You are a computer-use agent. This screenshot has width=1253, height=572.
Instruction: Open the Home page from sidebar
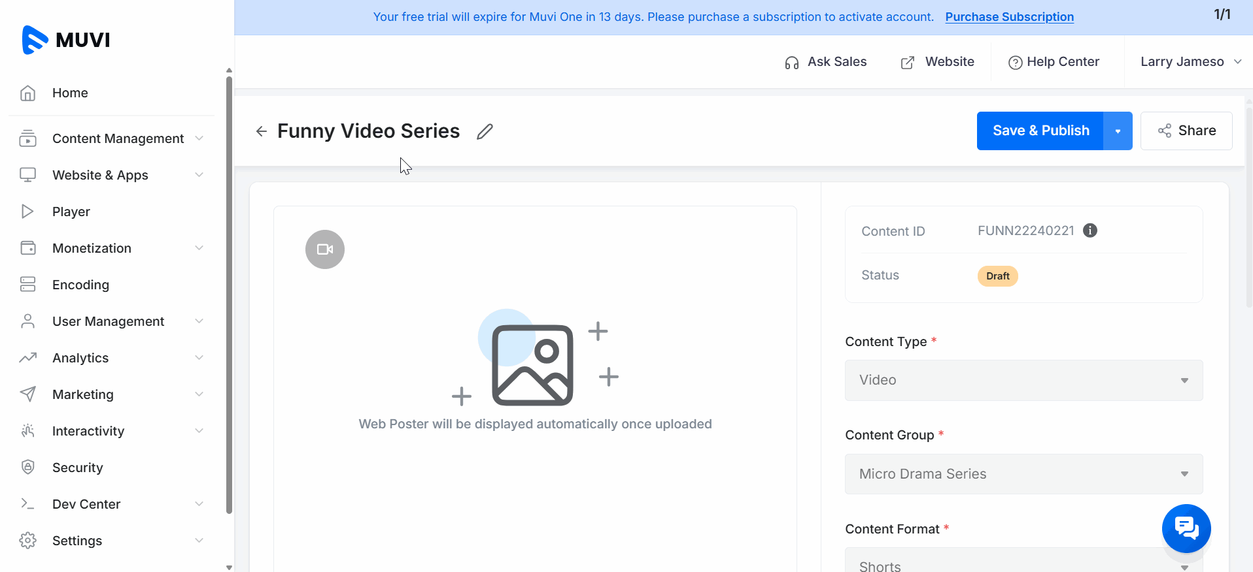point(70,93)
